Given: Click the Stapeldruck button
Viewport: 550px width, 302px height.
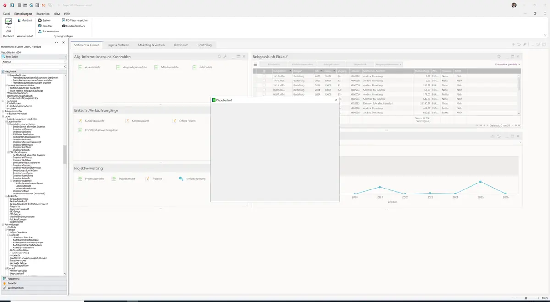Looking at the screenshot, I should 360,65.
